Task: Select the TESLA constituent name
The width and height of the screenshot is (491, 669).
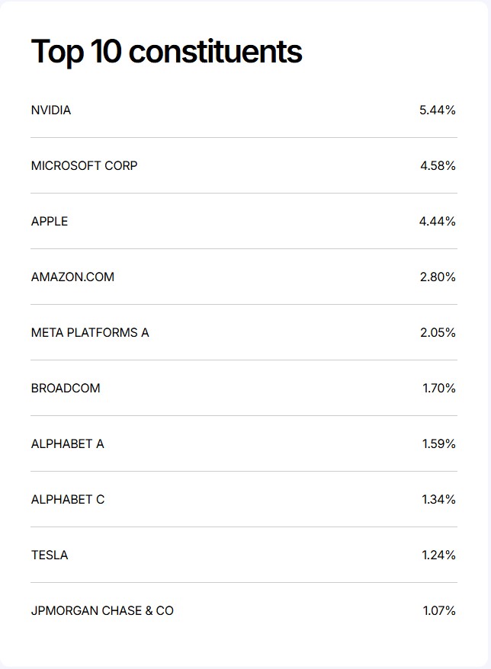Action: click(x=50, y=555)
